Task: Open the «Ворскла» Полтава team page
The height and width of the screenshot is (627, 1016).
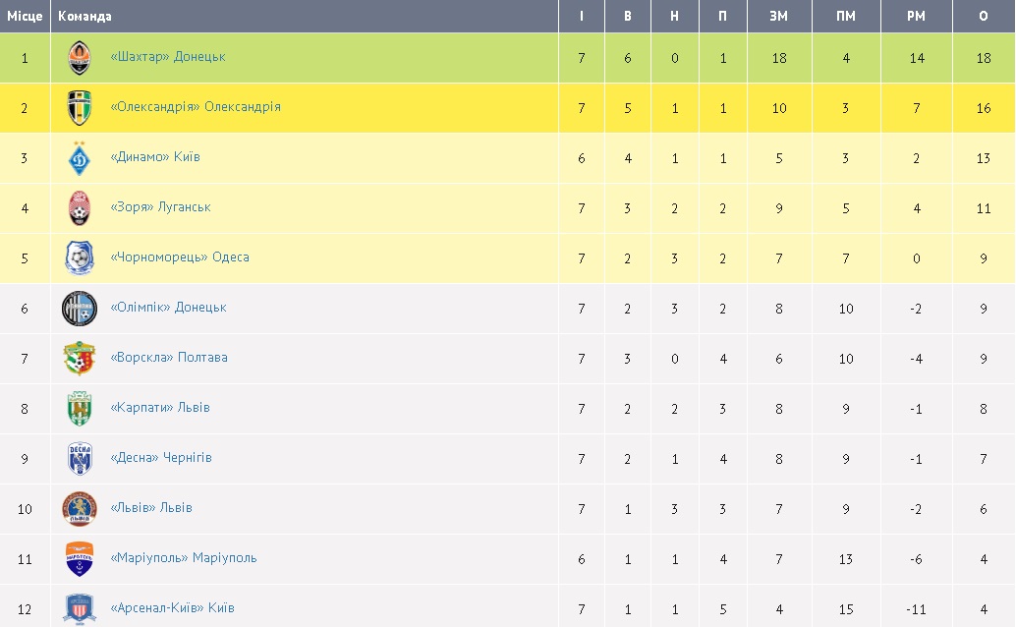Action: pyautogui.click(x=169, y=358)
